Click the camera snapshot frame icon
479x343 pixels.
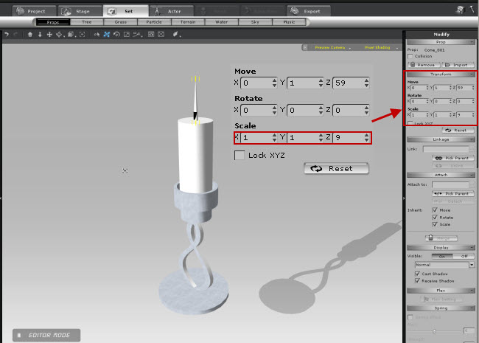tap(161, 35)
